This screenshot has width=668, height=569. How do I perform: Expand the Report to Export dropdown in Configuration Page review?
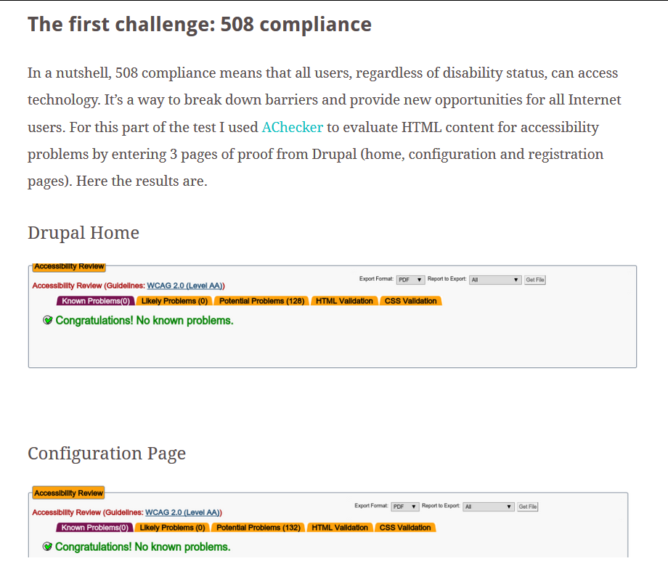489,507
